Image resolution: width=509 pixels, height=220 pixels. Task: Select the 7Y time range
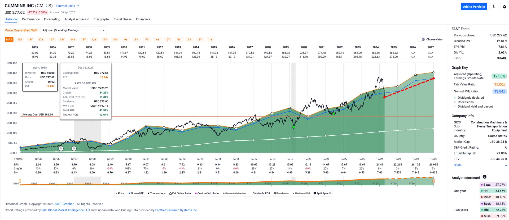(x=147, y=40)
